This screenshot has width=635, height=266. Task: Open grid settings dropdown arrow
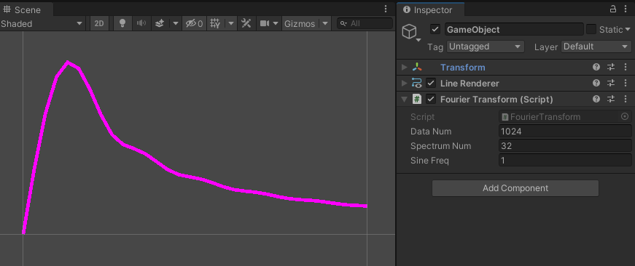pos(231,23)
